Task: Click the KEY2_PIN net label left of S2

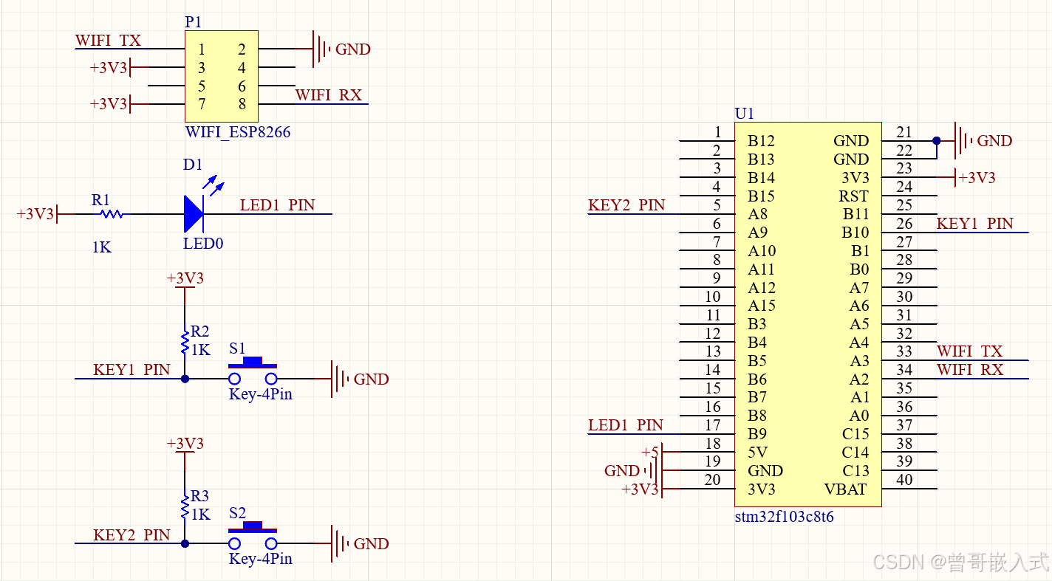Action: click(131, 534)
